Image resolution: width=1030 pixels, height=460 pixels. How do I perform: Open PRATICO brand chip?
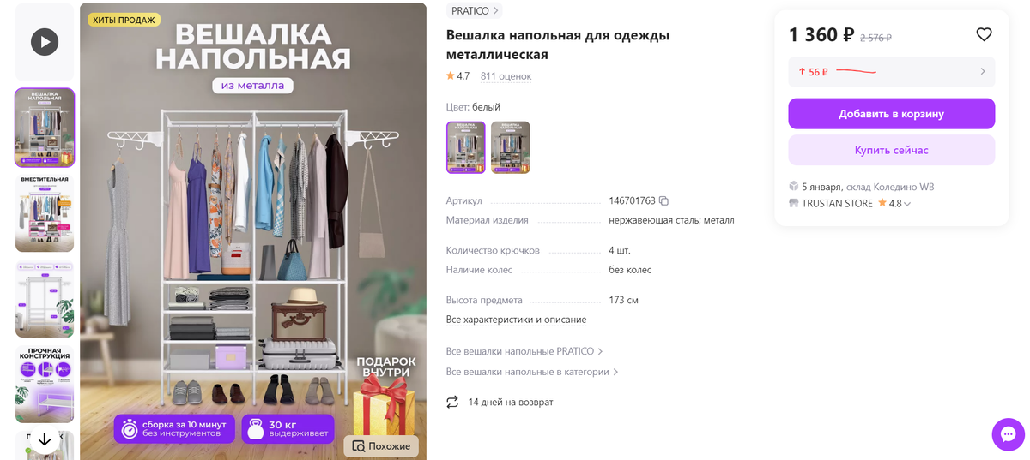click(x=475, y=11)
